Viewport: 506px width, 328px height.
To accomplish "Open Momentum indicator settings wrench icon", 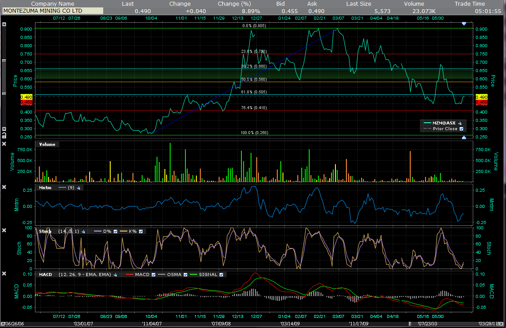I will [x=79, y=188].
